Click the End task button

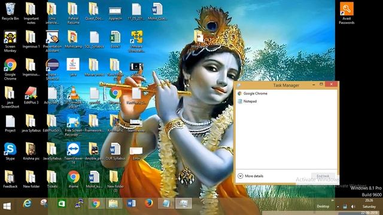pos(323,176)
